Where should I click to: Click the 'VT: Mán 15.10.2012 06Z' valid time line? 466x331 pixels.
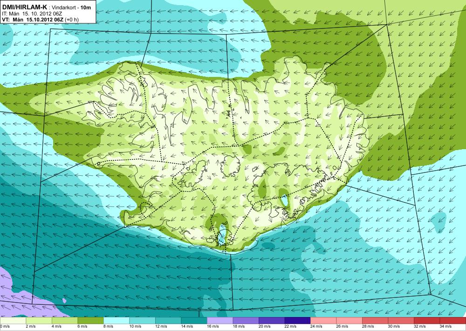tap(33, 20)
